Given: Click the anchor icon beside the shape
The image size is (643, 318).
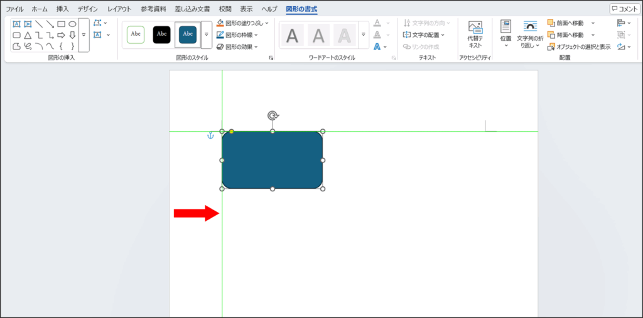Looking at the screenshot, I should click(211, 135).
